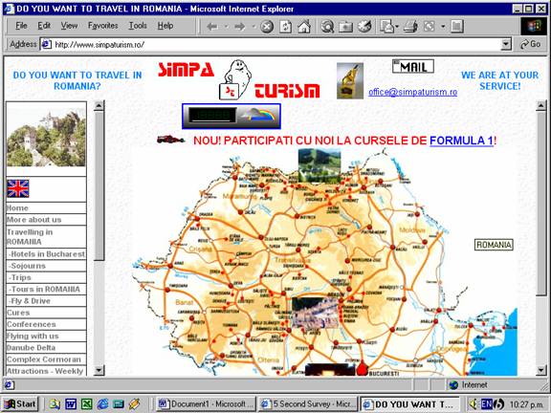This screenshot has width=551, height=413.
Task: Open the Conferences link
Action: point(32,324)
